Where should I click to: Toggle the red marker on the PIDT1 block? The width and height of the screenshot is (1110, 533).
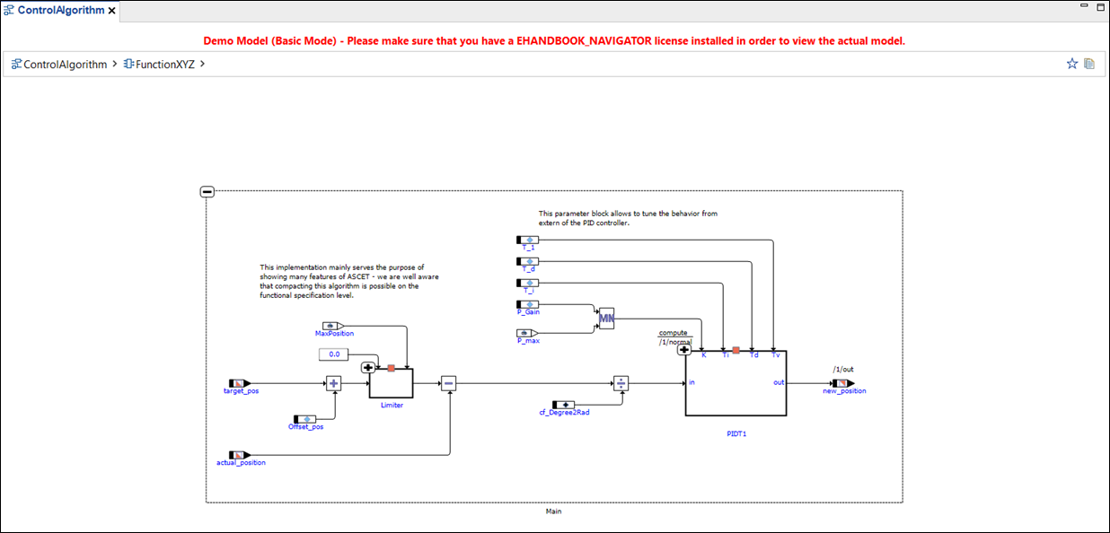click(x=736, y=350)
